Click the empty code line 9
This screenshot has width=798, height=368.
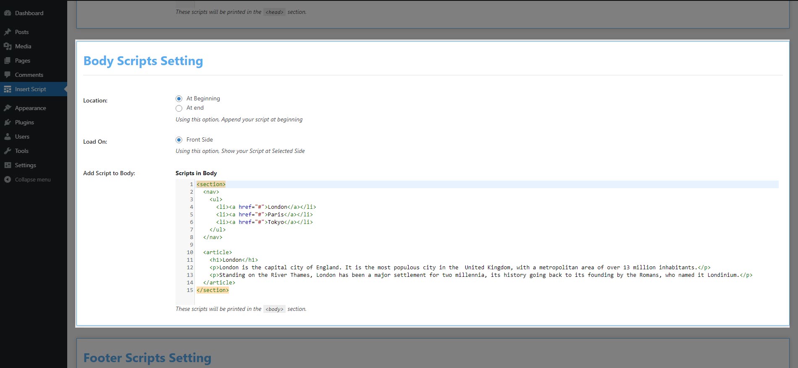(487, 245)
